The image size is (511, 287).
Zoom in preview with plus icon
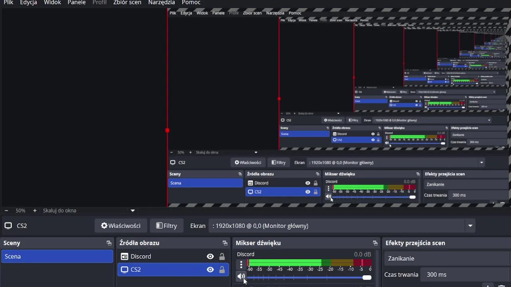[35, 210]
